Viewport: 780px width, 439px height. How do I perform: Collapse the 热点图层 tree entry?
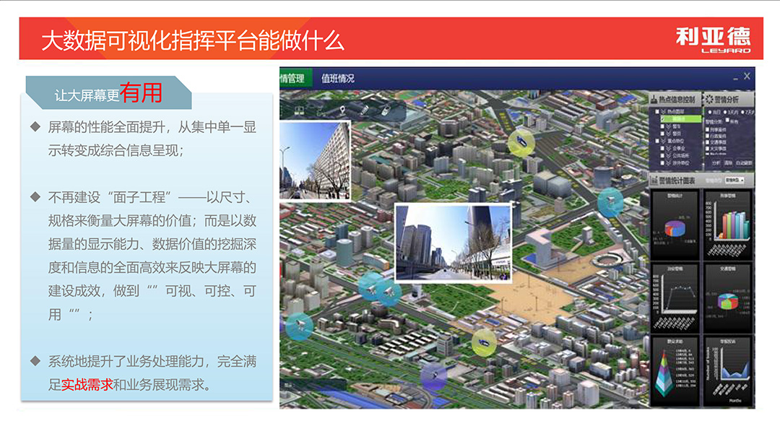point(662,110)
